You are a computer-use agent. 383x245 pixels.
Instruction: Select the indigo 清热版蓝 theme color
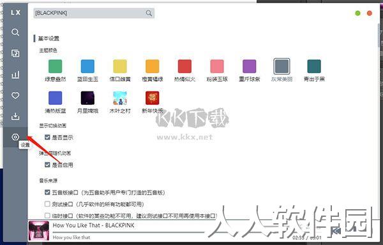pyautogui.click(x=55, y=98)
